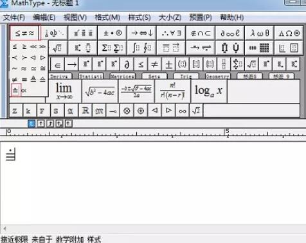Switch to the Sets tab
Viewport: 306px width, 243px height.
(154, 76)
